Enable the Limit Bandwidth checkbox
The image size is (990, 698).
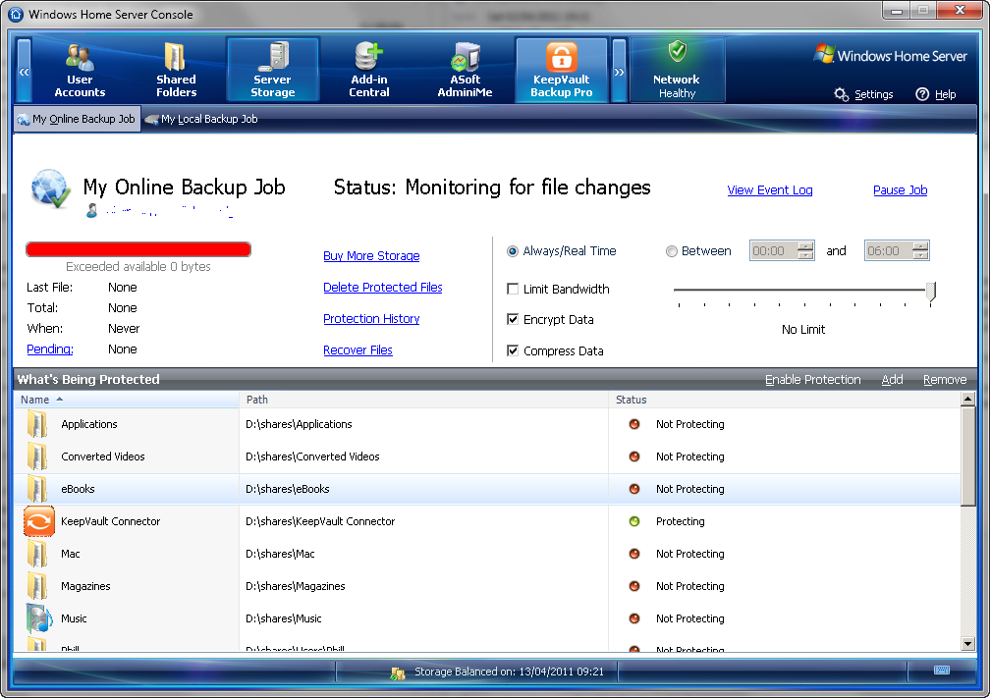(x=513, y=289)
